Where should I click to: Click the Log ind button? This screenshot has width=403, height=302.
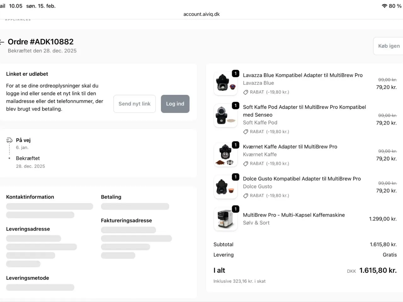coord(175,104)
